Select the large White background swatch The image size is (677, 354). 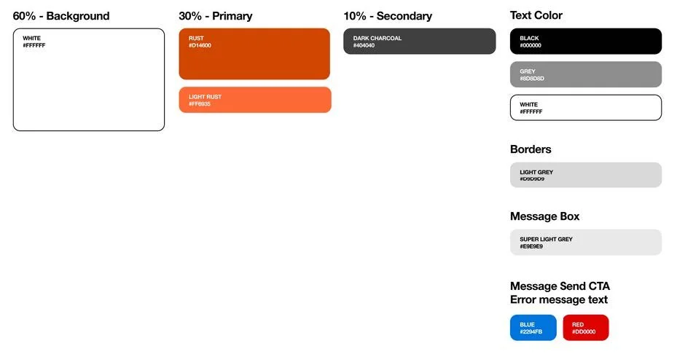89,80
